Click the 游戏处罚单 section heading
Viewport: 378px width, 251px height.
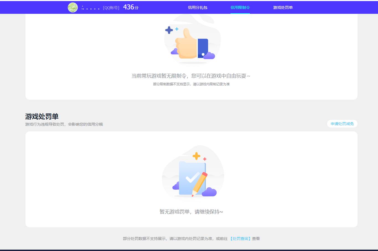coord(42,117)
